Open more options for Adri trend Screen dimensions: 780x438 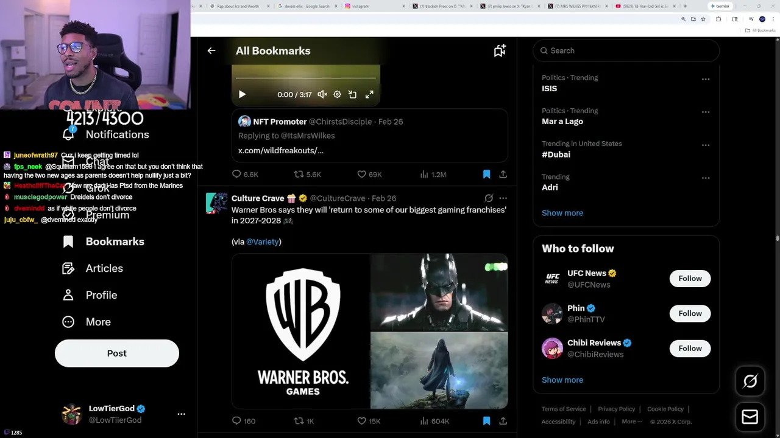click(x=706, y=178)
